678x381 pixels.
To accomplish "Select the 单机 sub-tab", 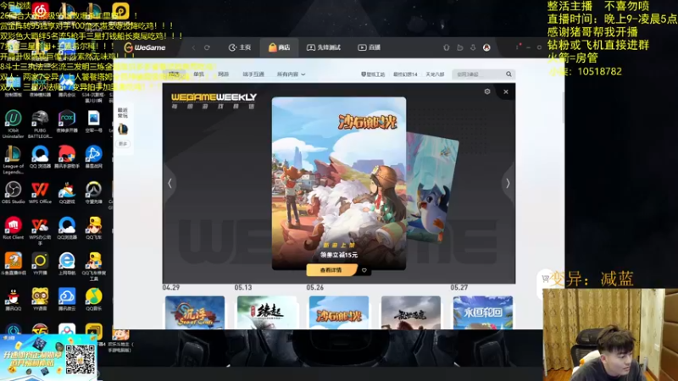I will point(198,75).
